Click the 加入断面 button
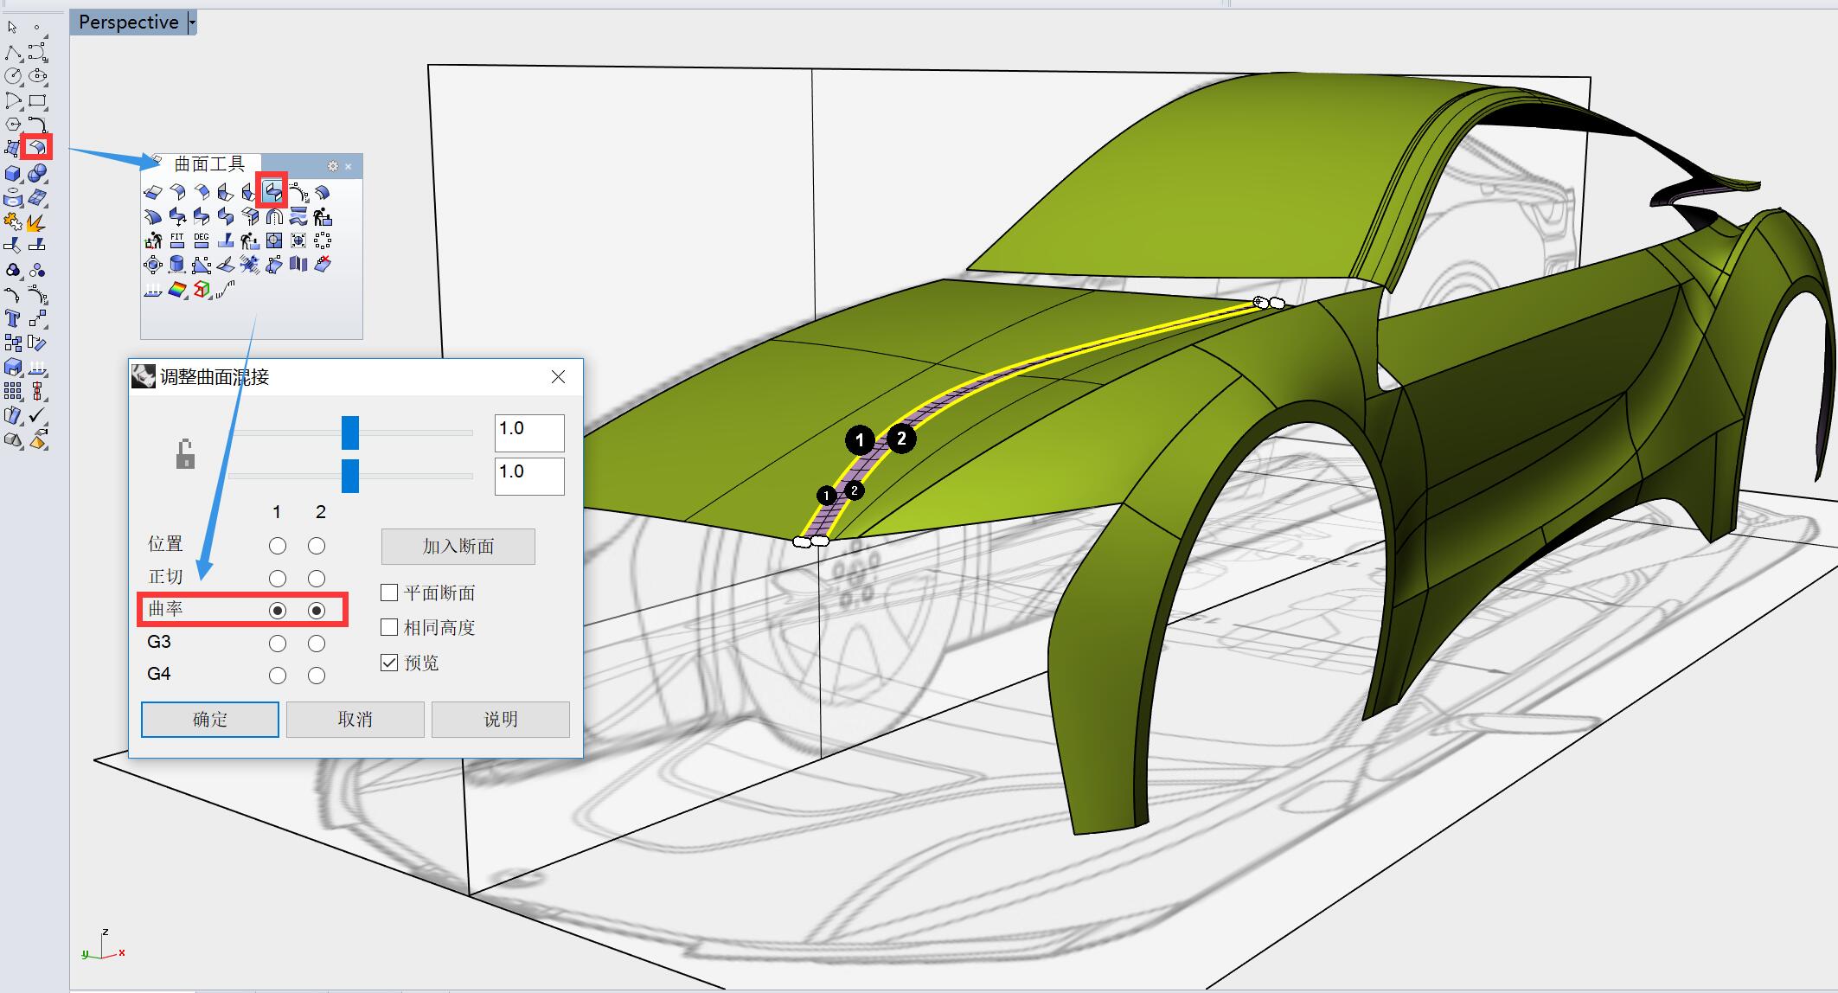Viewport: 1838px width, 993px height. 458,546
